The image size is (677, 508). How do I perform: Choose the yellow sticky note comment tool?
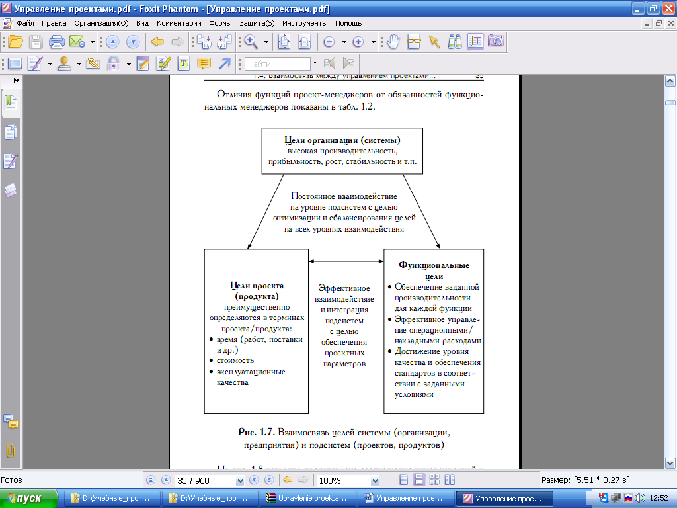204,64
